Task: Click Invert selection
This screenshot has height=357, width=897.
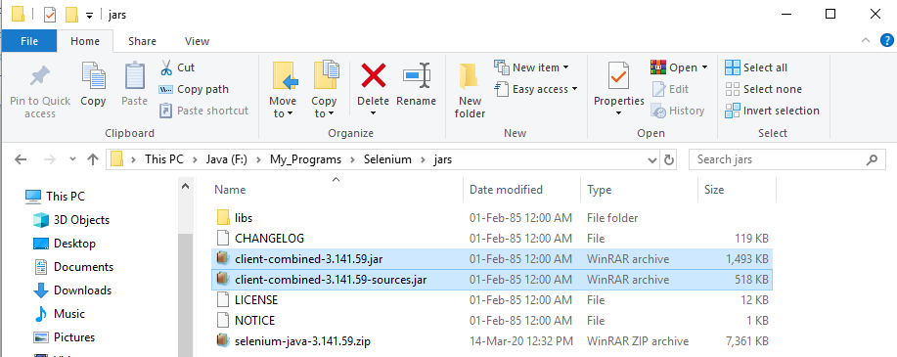Action: click(x=772, y=111)
